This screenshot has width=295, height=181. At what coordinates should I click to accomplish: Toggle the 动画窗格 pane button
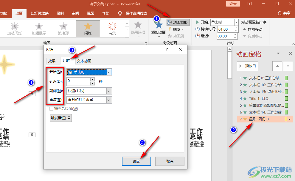coord(178,23)
